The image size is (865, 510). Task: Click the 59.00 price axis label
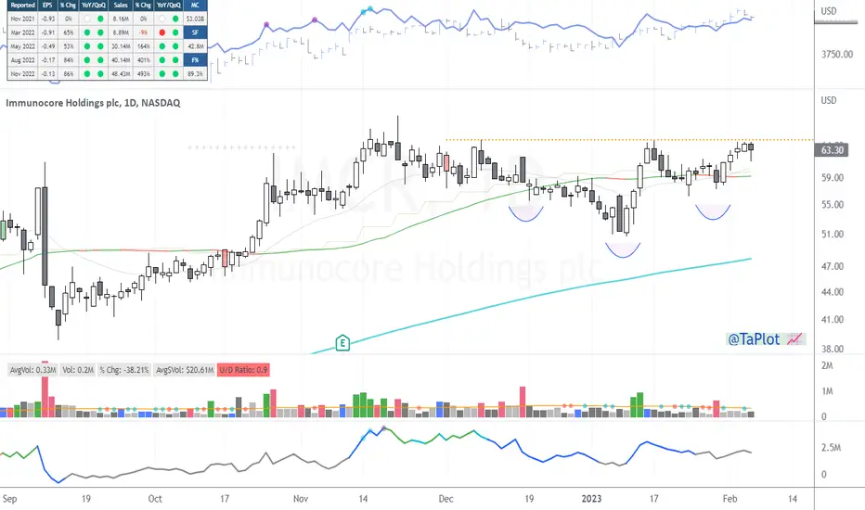pyautogui.click(x=833, y=177)
